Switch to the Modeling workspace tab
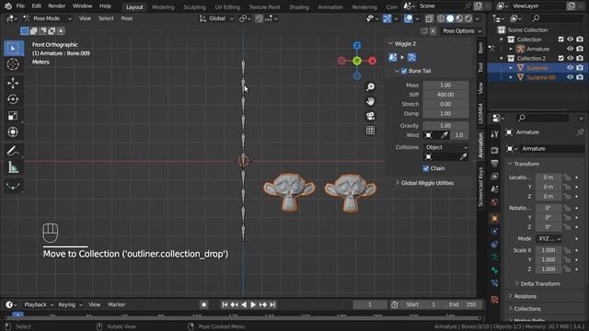 163,7
